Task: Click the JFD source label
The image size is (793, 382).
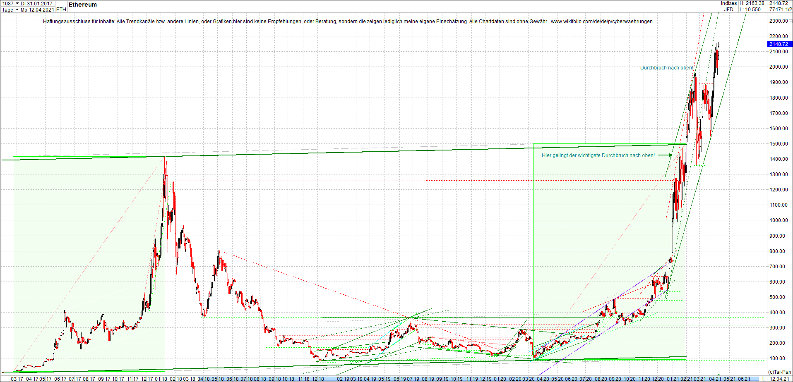Action: (729, 10)
